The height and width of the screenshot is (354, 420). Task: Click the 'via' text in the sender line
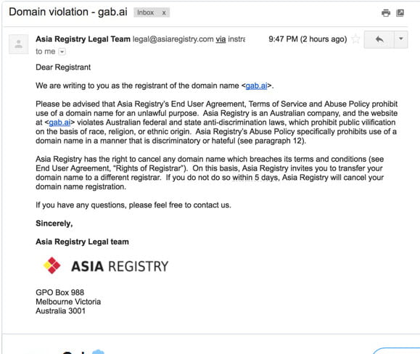[221, 39]
